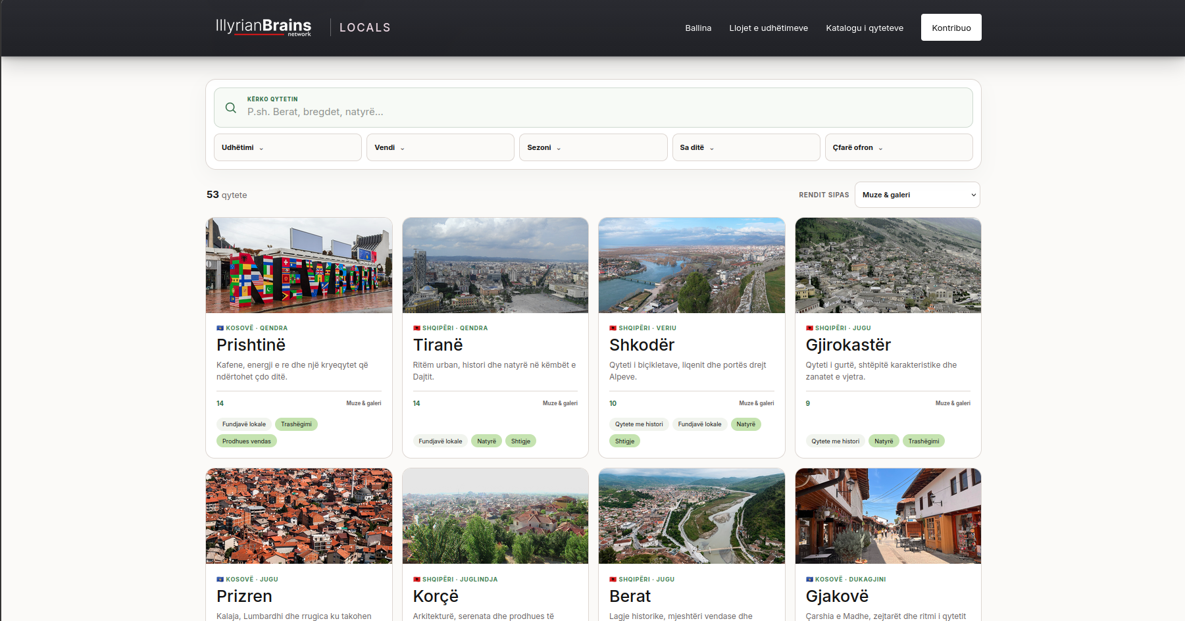Screen dimensions: 1185x621
Task: Click the '53 qytete' results count
Action: click(x=227, y=195)
